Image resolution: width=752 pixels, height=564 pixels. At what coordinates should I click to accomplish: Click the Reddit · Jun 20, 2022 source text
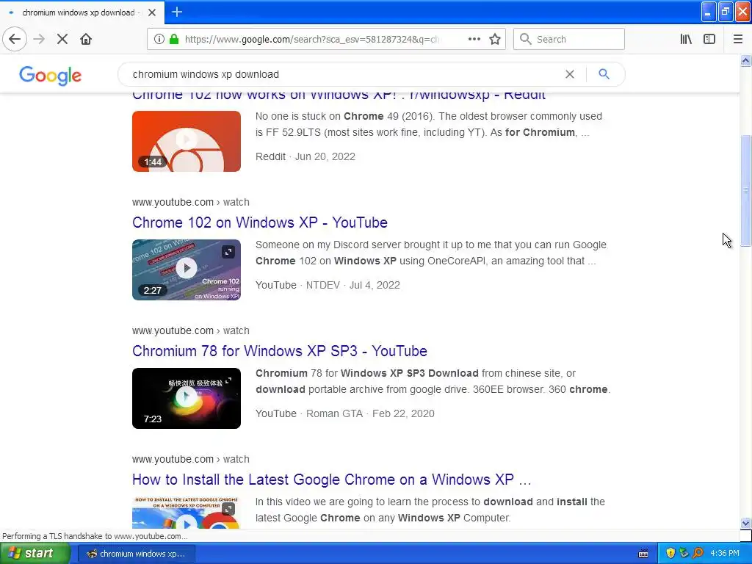coord(305,156)
